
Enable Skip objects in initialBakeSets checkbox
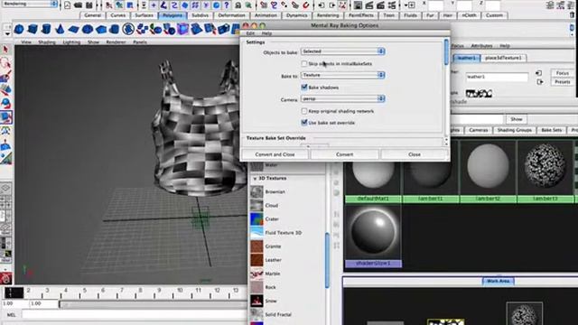click(304, 64)
